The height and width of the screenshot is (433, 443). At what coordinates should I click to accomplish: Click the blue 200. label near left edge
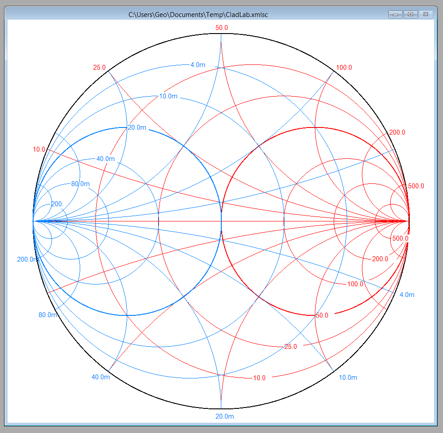pos(57,204)
